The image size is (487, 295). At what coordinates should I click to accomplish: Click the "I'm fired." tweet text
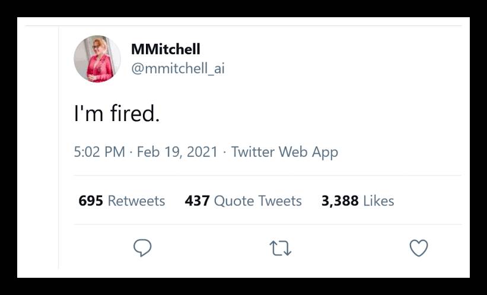(117, 113)
